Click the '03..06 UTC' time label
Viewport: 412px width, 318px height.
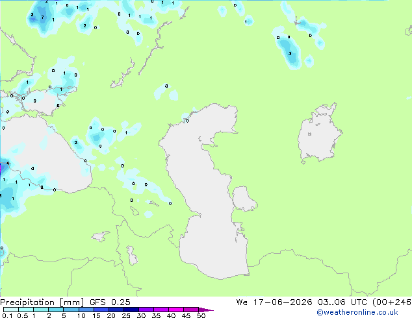coord(342,302)
